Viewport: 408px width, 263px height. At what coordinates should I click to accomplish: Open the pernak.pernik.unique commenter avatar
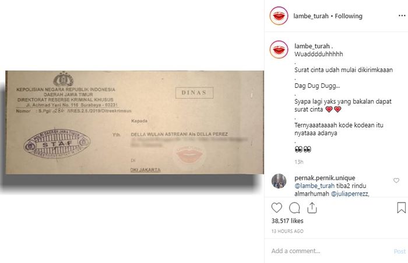pyautogui.click(x=279, y=181)
